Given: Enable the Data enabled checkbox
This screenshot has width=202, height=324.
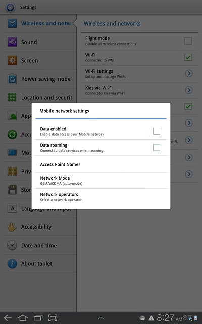Looking at the screenshot, I should [x=157, y=131].
